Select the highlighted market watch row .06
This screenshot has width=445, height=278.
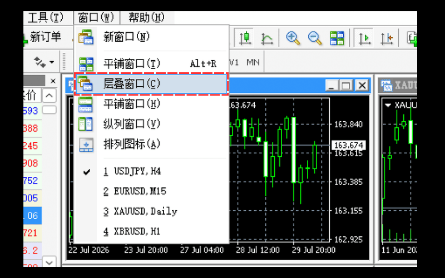tap(33, 216)
